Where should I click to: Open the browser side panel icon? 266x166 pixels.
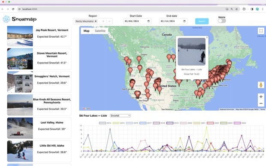(x=252, y=9)
